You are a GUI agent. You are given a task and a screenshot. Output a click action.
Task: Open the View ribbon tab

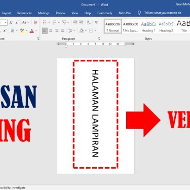click(x=74, y=13)
